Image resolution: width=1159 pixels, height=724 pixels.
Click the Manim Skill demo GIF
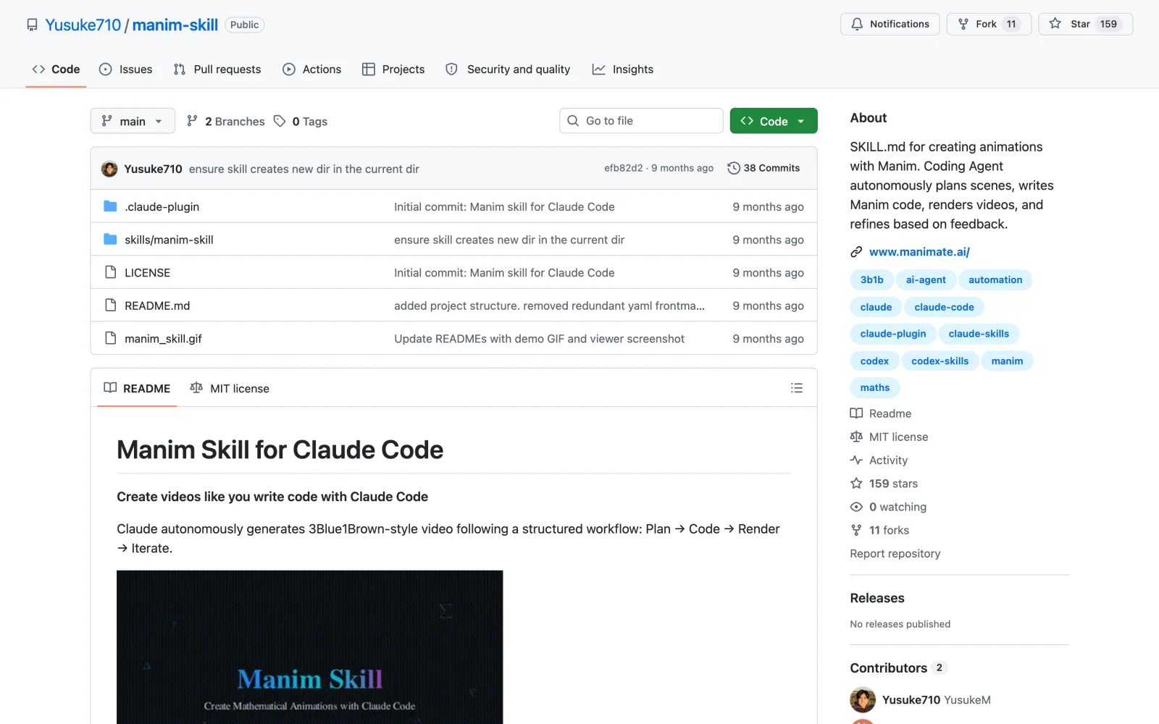(310, 647)
